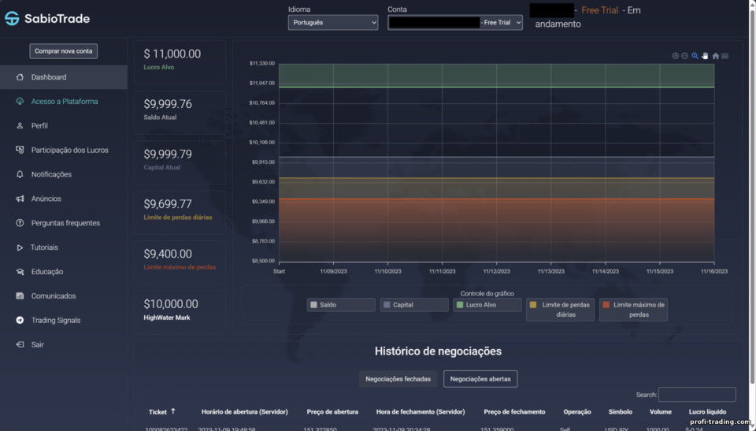The image size is (756, 431).
Task: Click the Participação dos Lucros icon
Action: (x=20, y=150)
